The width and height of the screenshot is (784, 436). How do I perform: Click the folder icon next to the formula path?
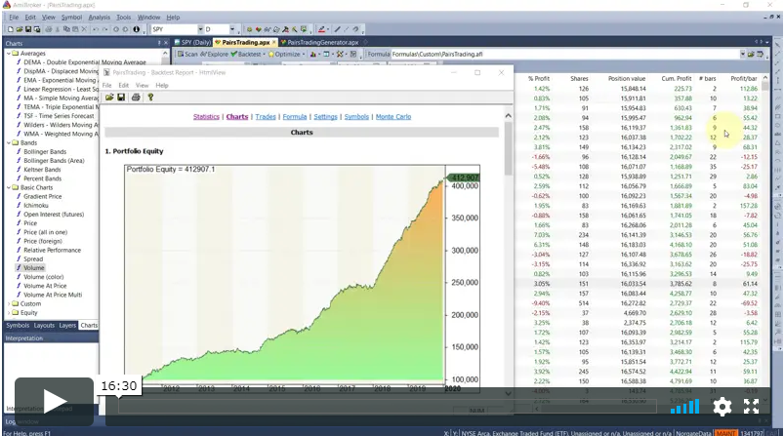click(x=751, y=54)
